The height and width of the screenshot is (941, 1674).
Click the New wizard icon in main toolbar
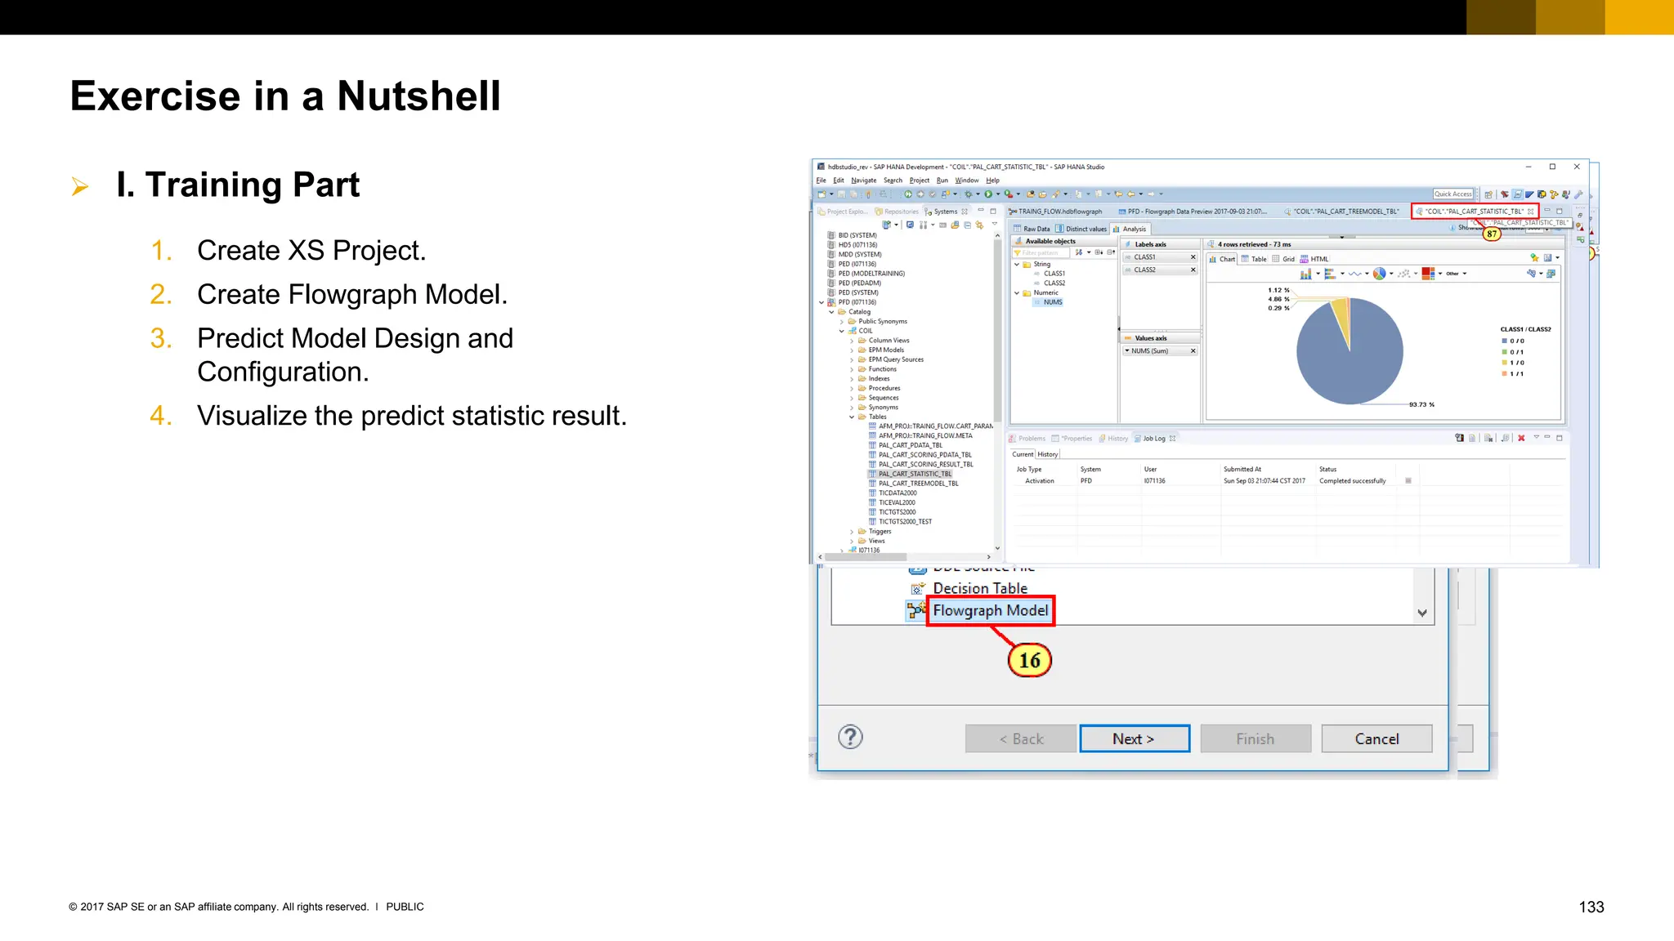822,194
